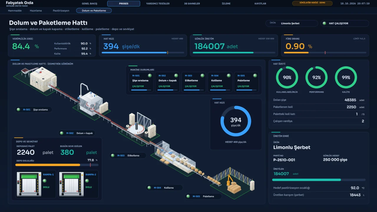The width and height of the screenshot is (377, 212).
Task: Click the RAMPA-2 loading dock icon
Action: [x=71, y=184]
